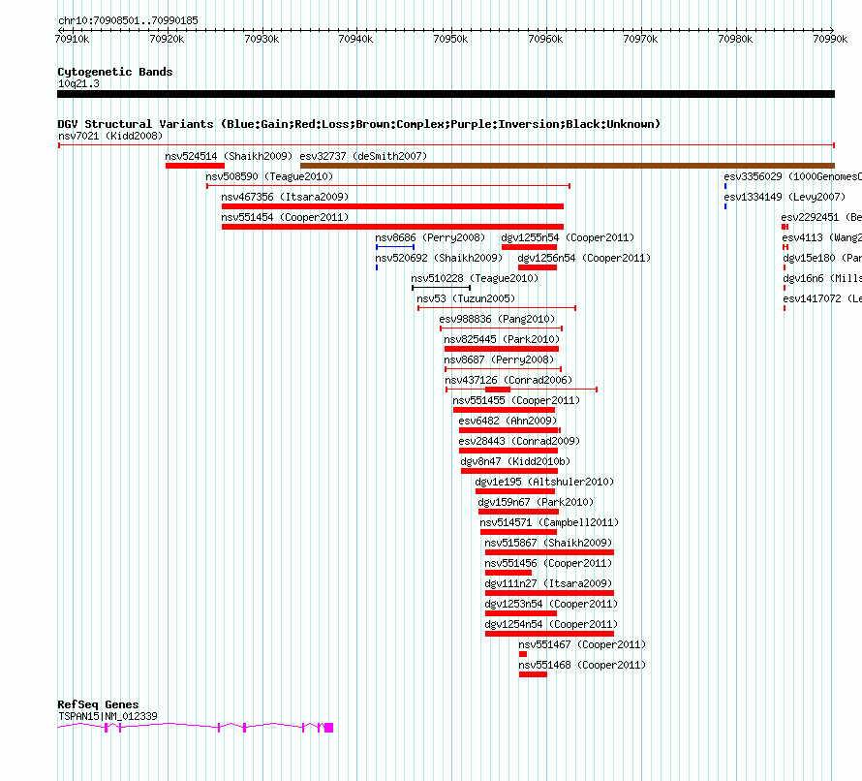Click esv988836 (Pang2010) label

point(497,319)
